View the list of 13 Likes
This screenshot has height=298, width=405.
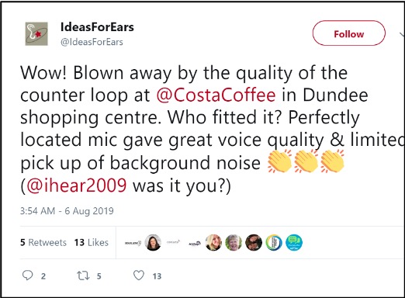click(x=92, y=242)
